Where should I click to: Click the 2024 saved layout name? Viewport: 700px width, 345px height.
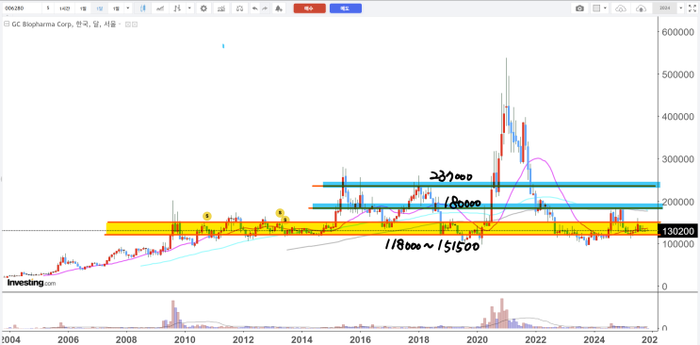665,8
